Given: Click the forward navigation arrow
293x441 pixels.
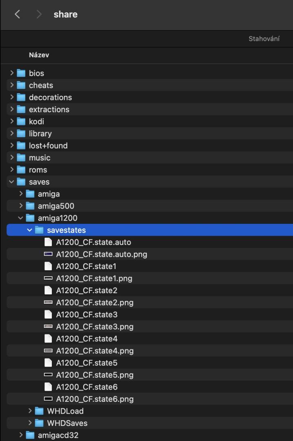Looking at the screenshot, I should pos(39,15).
